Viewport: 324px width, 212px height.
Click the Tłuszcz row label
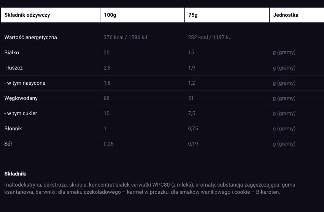point(13,68)
